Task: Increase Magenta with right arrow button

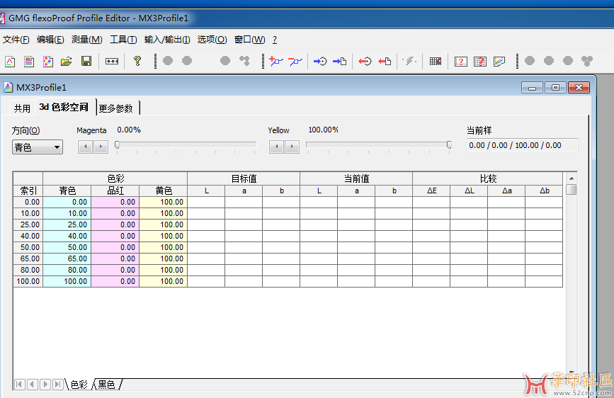Action: 101,147
